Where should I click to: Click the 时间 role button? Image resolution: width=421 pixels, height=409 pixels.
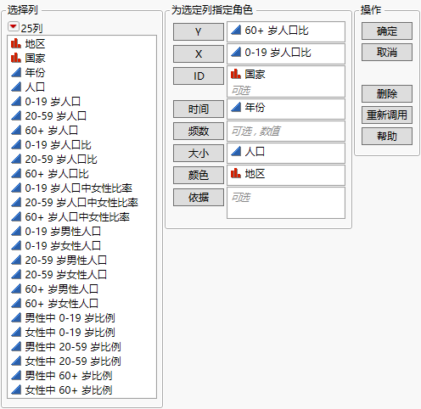[x=199, y=109]
